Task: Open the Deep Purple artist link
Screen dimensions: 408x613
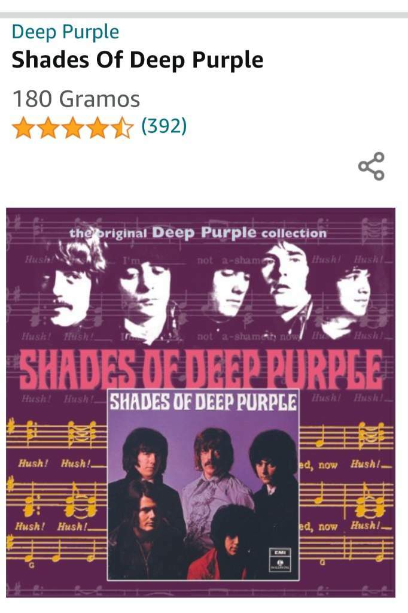Action: [65, 32]
